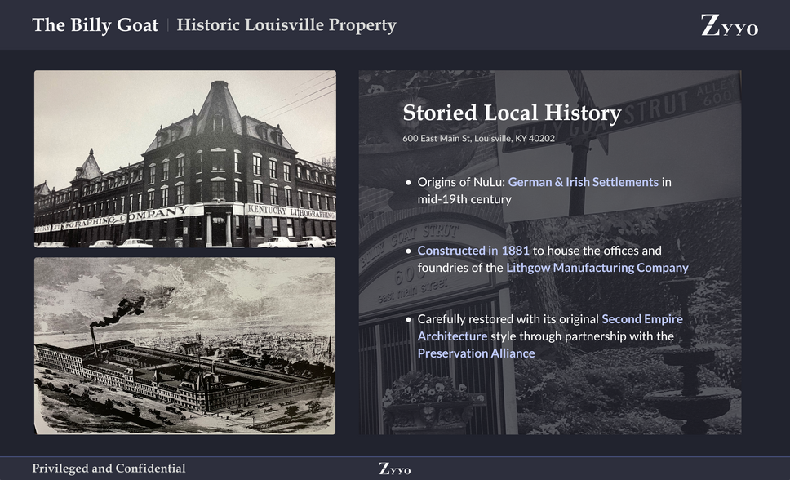Select 'Historic Louisville Property' subtitle

pos(286,24)
